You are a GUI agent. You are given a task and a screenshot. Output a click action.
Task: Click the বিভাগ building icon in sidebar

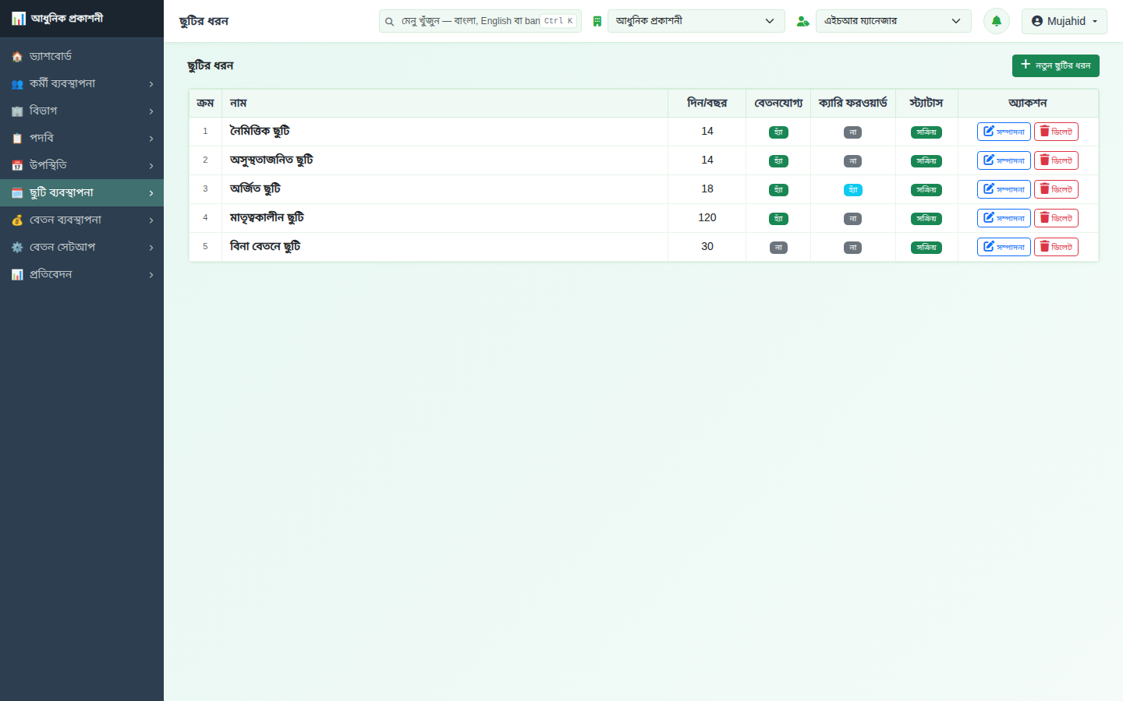click(17, 111)
